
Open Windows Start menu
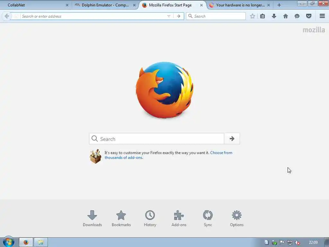[x=8, y=242]
